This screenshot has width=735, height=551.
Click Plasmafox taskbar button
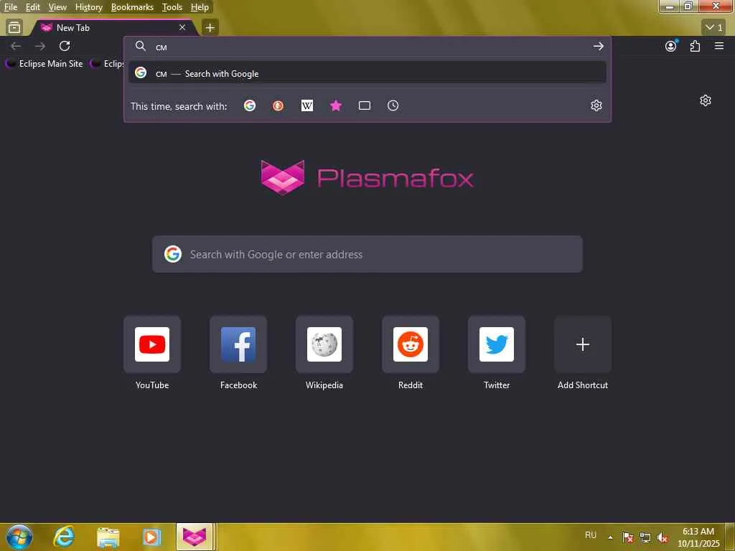pyautogui.click(x=195, y=537)
